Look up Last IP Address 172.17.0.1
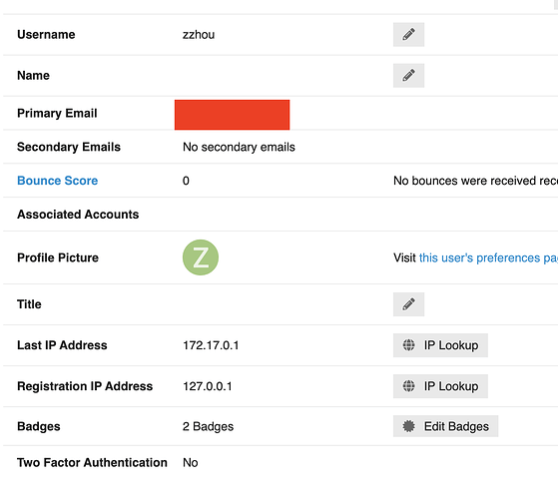Viewport: 558px width, 498px height. point(440,345)
